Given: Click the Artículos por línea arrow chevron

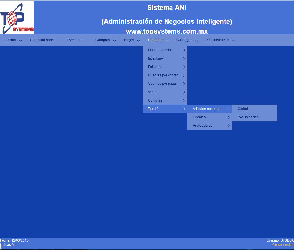Looking at the screenshot, I should coord(229,109).
